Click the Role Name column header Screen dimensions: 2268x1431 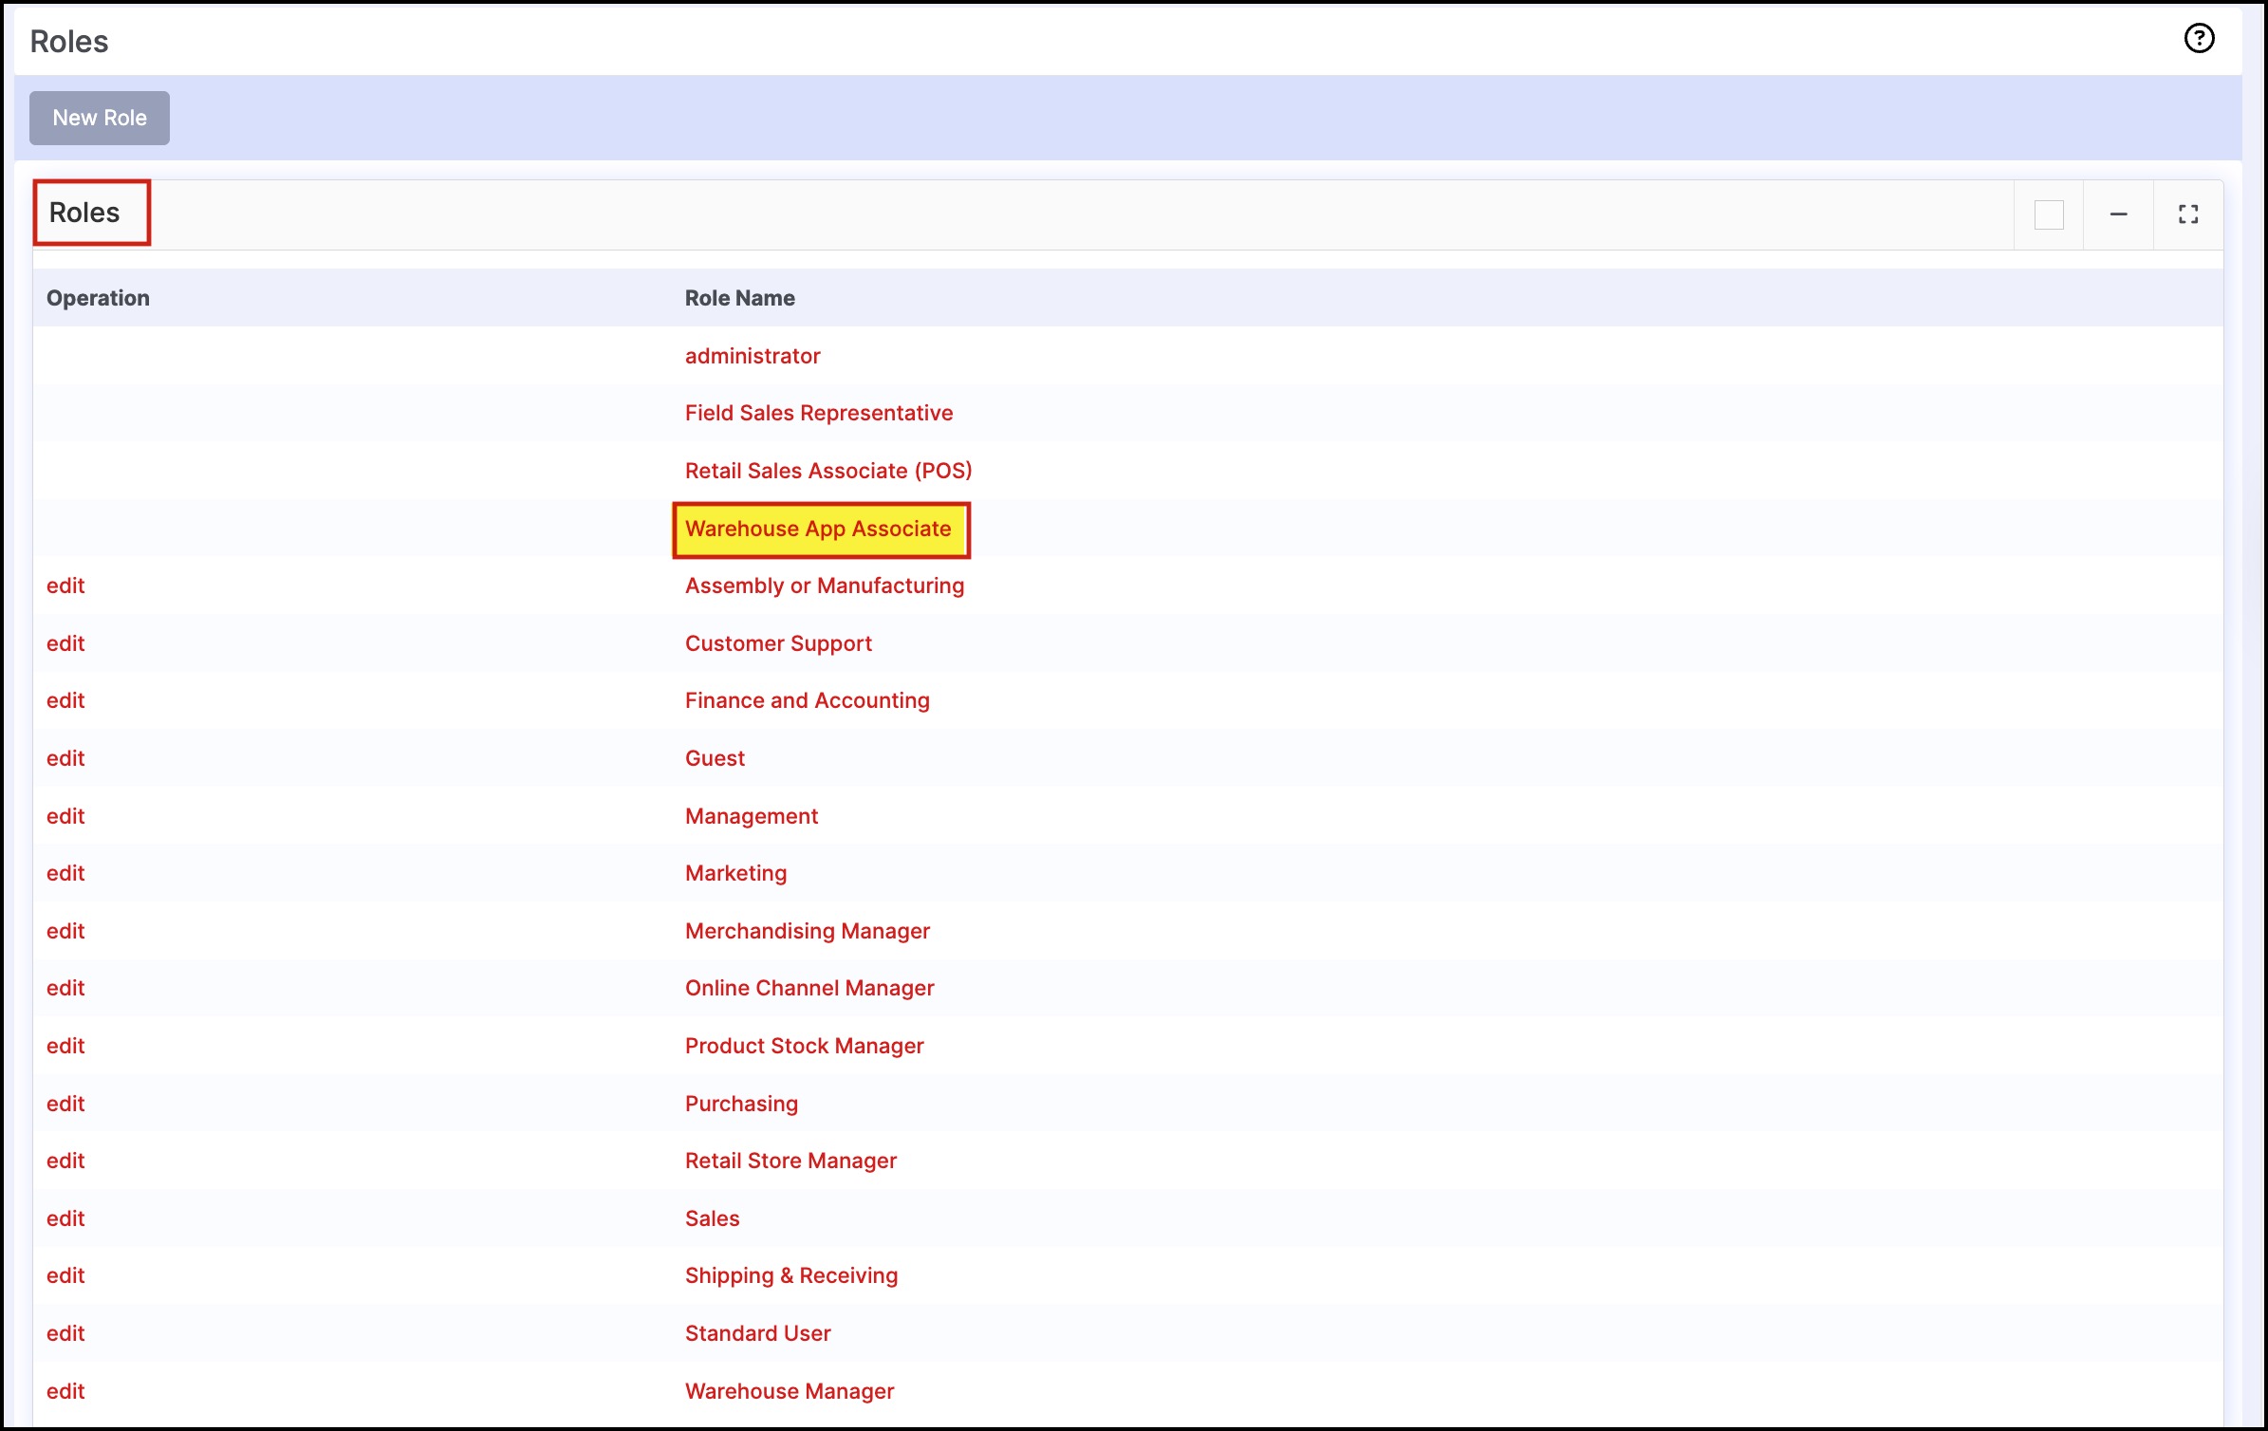tap(739, 298)
